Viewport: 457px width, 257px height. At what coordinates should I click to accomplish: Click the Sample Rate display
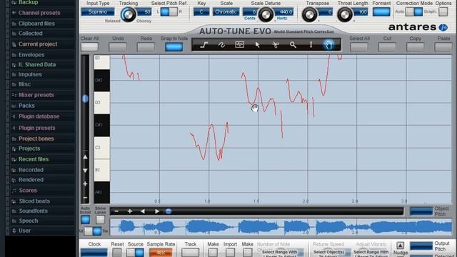click(161, 253)
